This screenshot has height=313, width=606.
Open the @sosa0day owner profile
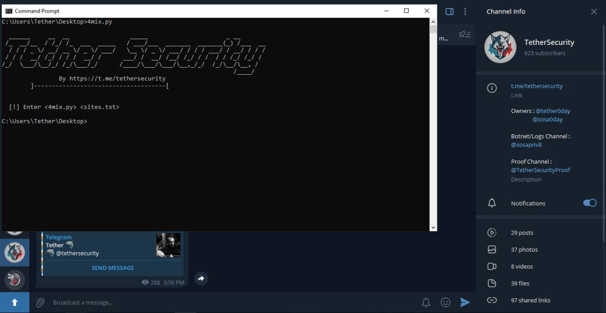coord(548,120)
